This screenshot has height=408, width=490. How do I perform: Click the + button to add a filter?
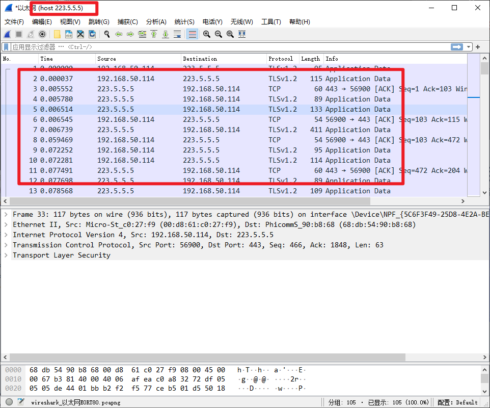click(477, 46)
